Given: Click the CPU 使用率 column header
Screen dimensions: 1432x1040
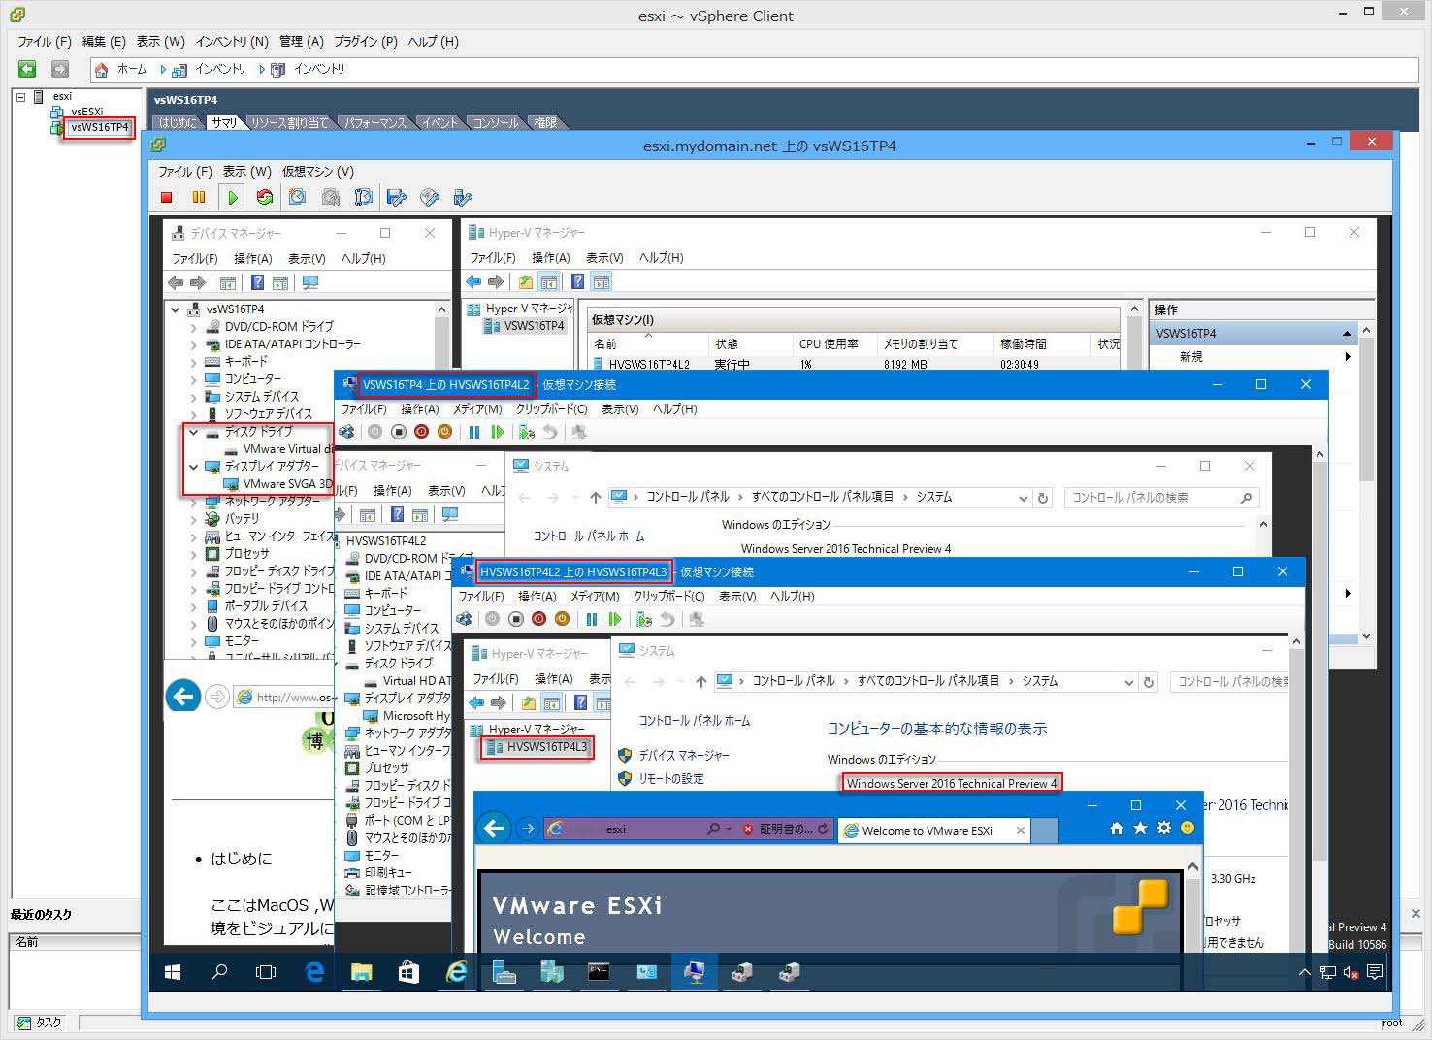Looking at the screenshot, I should pos(829,343).
